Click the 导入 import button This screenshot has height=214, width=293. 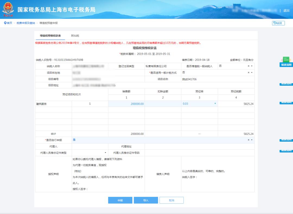click(x=146, y=200)
